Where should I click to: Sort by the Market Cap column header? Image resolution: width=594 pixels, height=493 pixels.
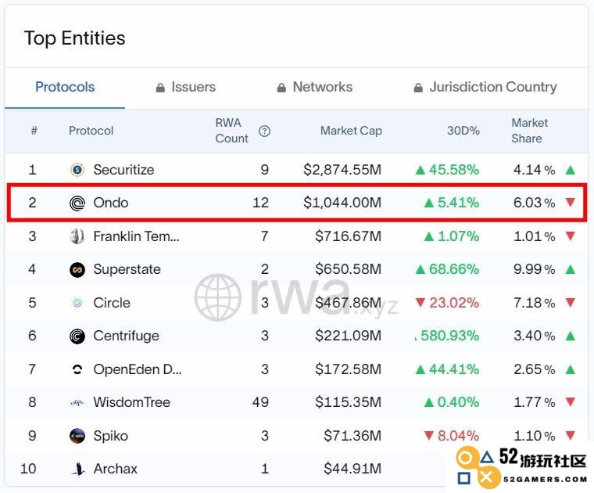[x=351, y=131]
